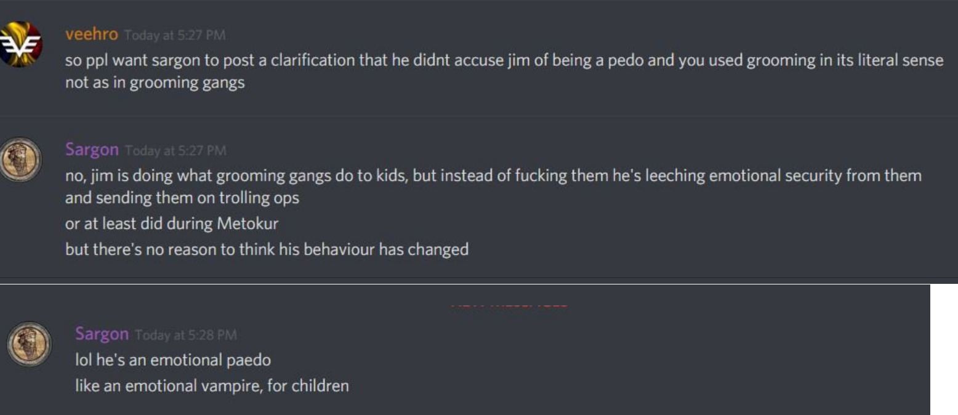Viewport: 958px width, 415px height.
Task: Select message 'lol he's an emotional paedo'
Action: click(173, 360)
